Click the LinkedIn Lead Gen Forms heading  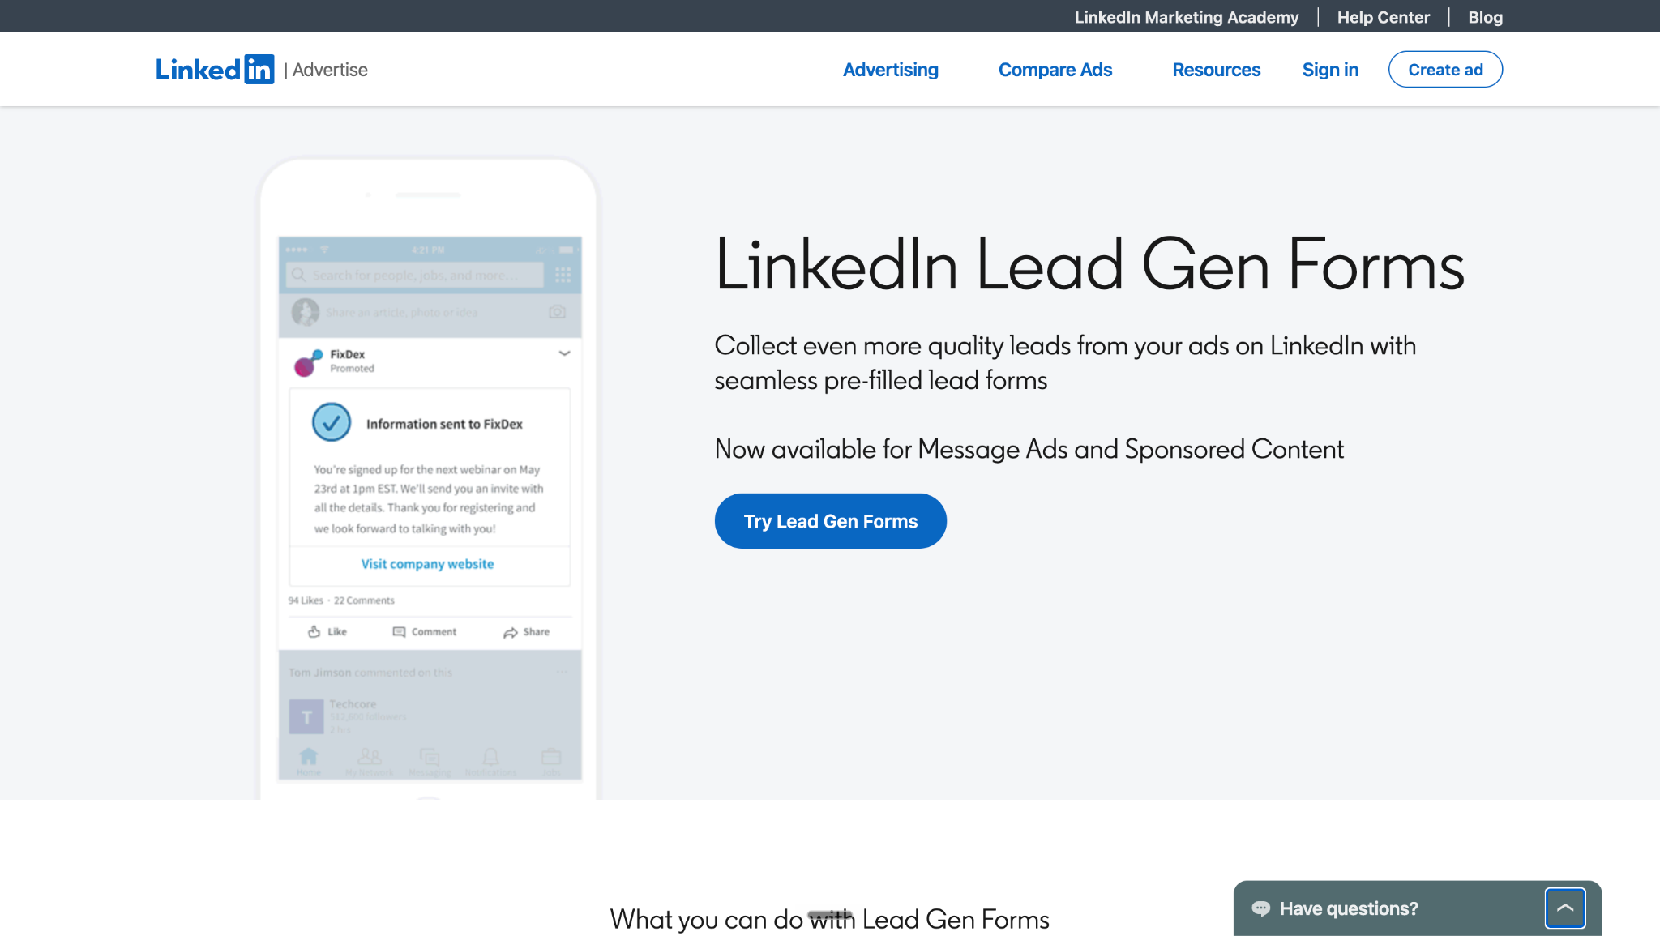click(1089, 264)
